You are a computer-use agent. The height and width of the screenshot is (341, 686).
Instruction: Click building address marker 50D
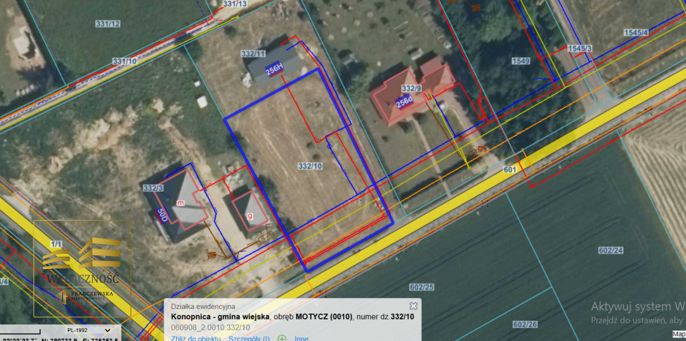[x=162, y=216]
